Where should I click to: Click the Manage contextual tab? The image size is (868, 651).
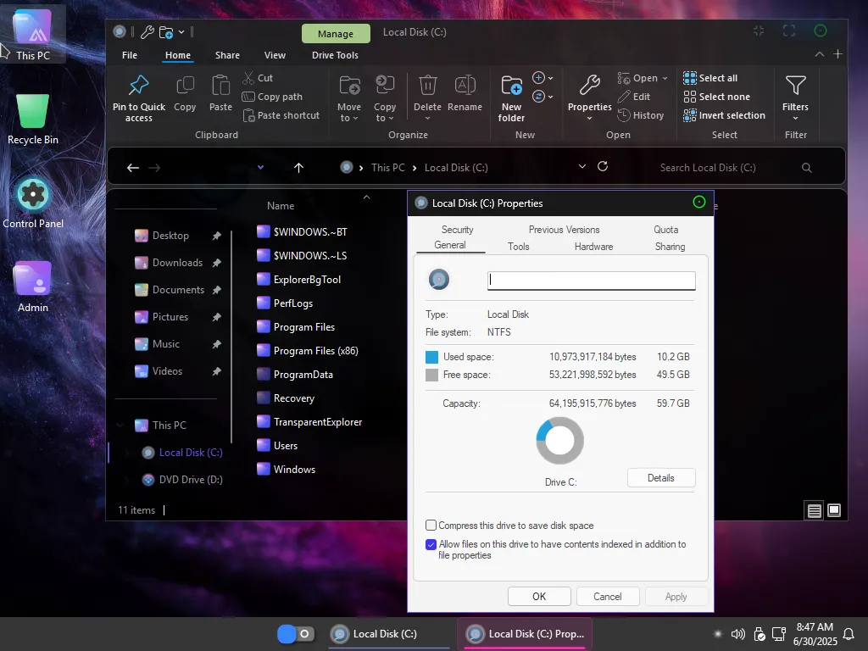[x=336, y=34]
